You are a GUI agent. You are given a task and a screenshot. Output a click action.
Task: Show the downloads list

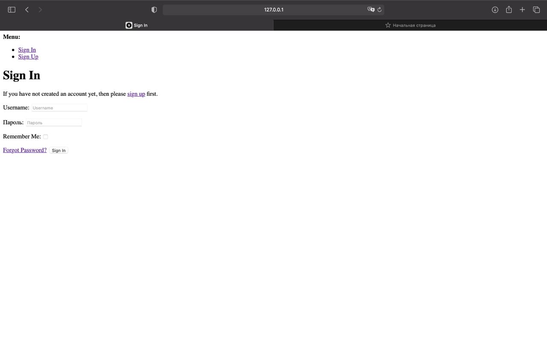click(495, 9)
